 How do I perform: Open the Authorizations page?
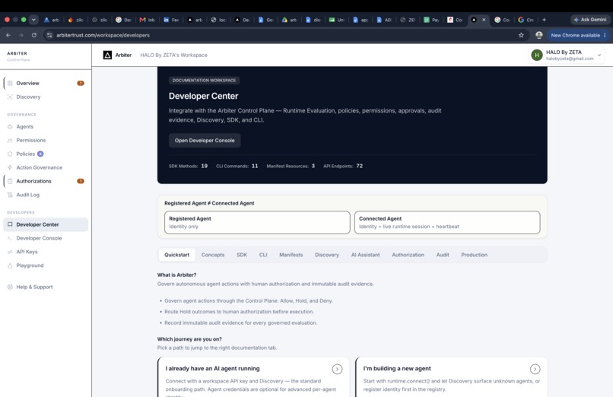click(46, 181)
